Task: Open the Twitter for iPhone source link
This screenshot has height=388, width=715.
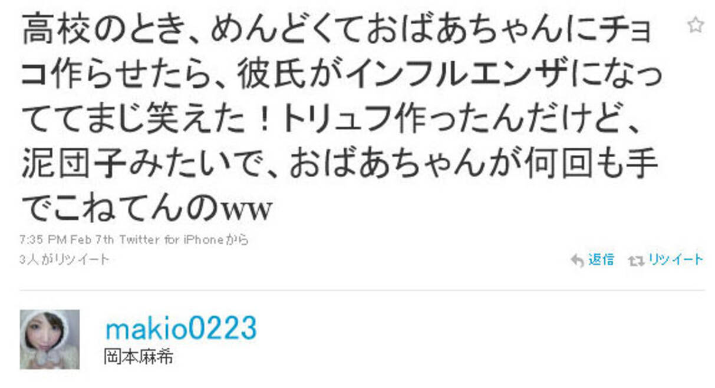Action: tap(172, 240)
